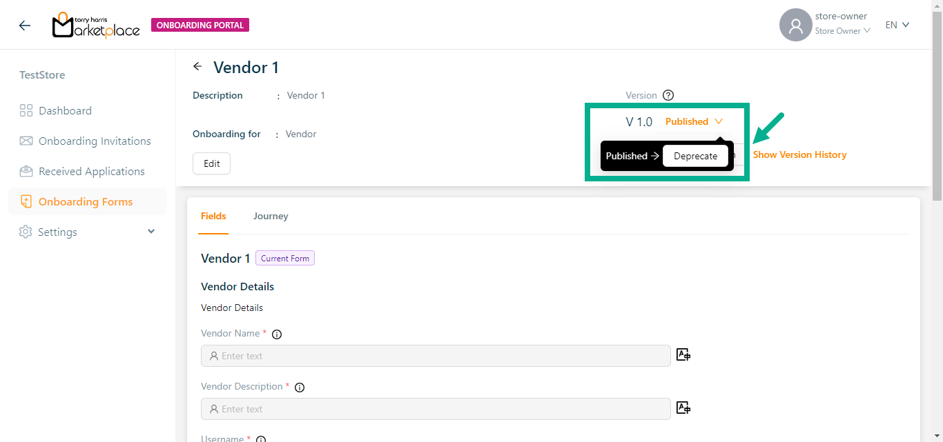The image size is (943, 442).
Task: Click the store-owner profile avatar
Action: point(795,26)
